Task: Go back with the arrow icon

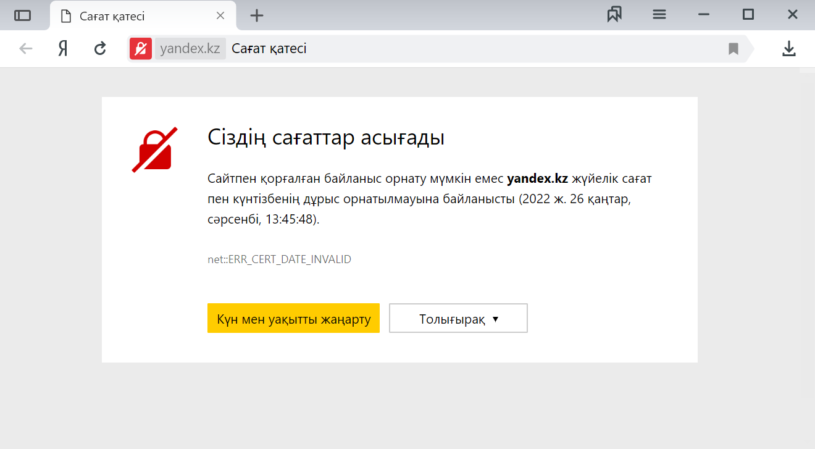Action: tap(25, 49)
